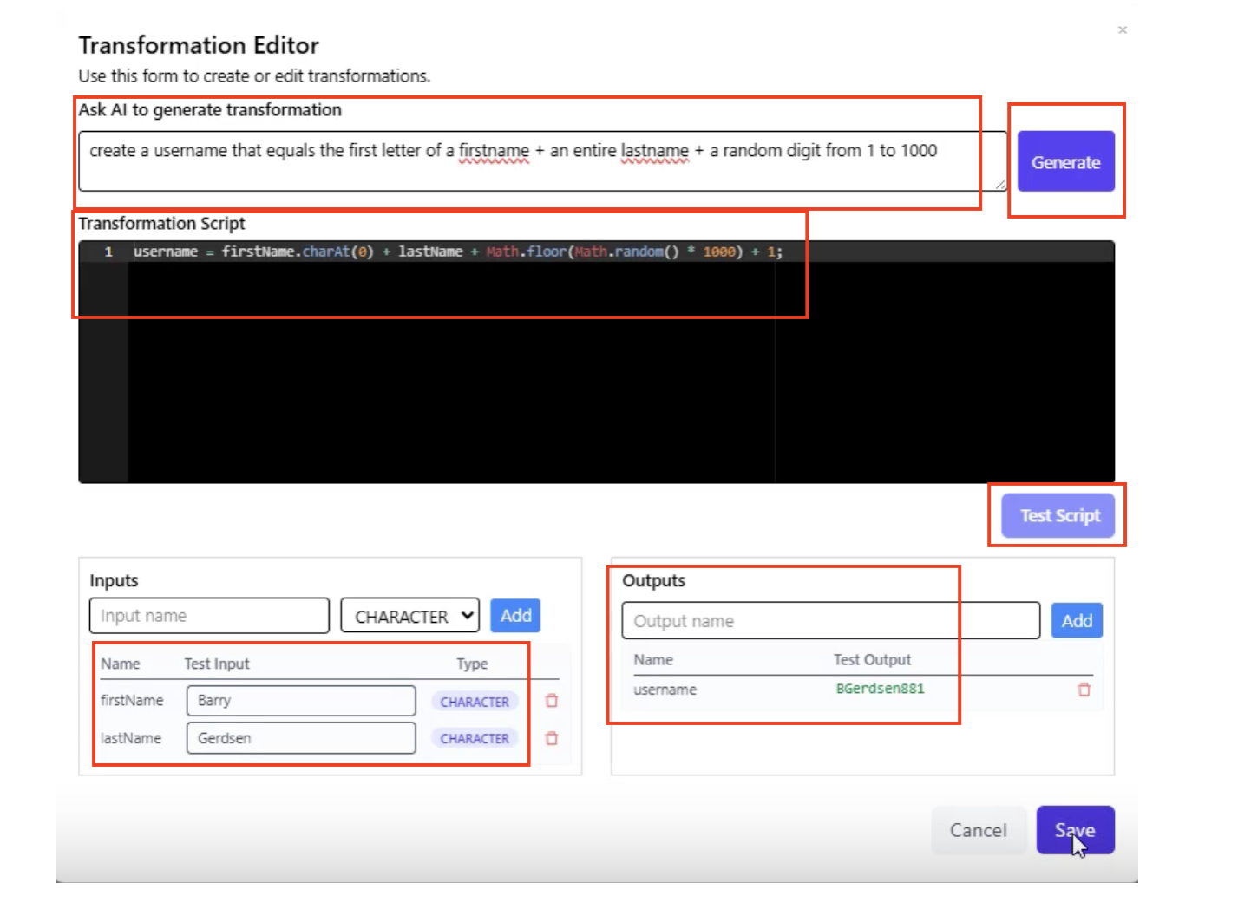
Task: Save the transformation
Action: click(x=1075, y=830)
